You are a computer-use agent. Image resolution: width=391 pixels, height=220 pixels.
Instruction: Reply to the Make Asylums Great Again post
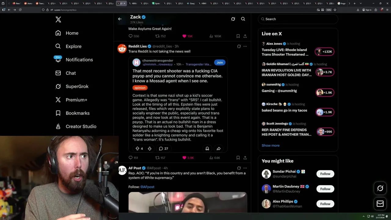(133, 36)
